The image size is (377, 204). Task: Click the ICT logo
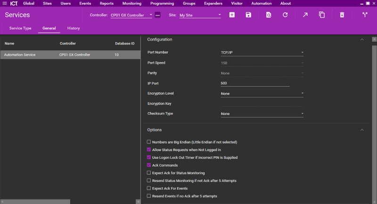(x=14, y=3)
